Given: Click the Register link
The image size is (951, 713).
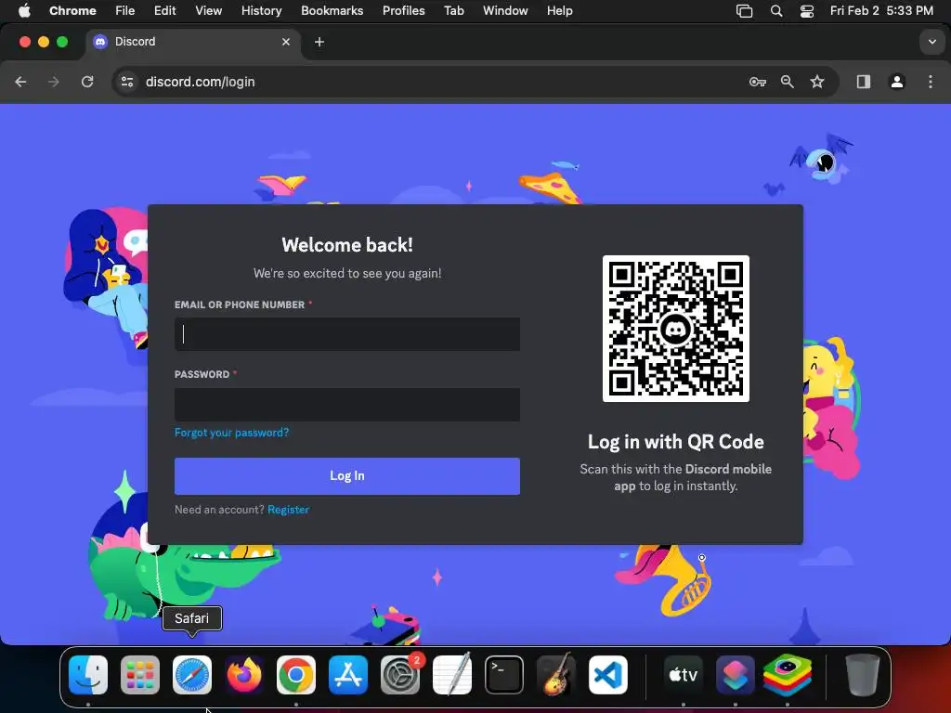Looking at the screenshot, I should click(x=288, y=510).
